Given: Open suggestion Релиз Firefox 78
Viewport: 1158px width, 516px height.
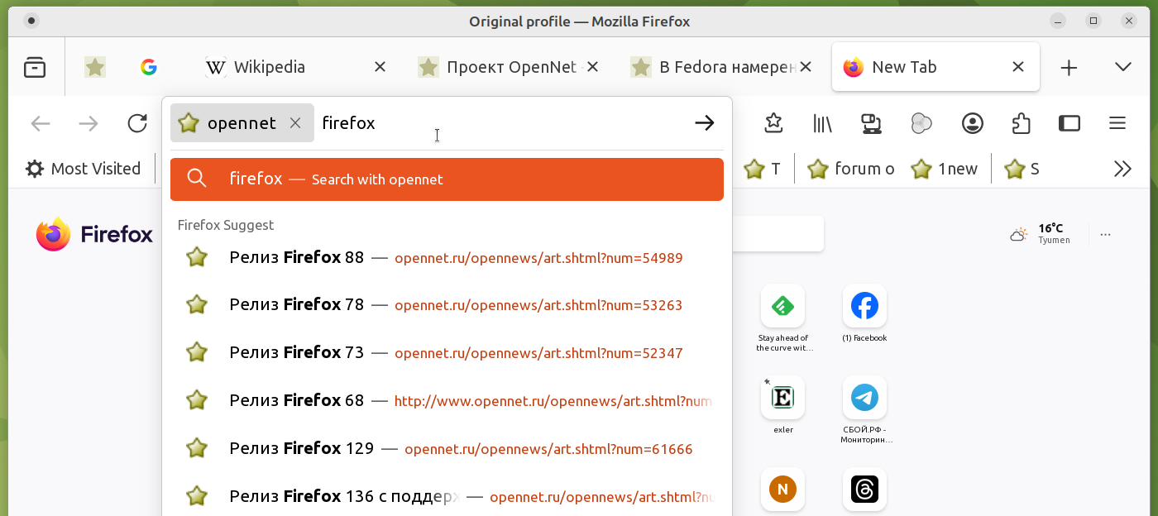Looking at the screenshot, I should coord(447,305).
